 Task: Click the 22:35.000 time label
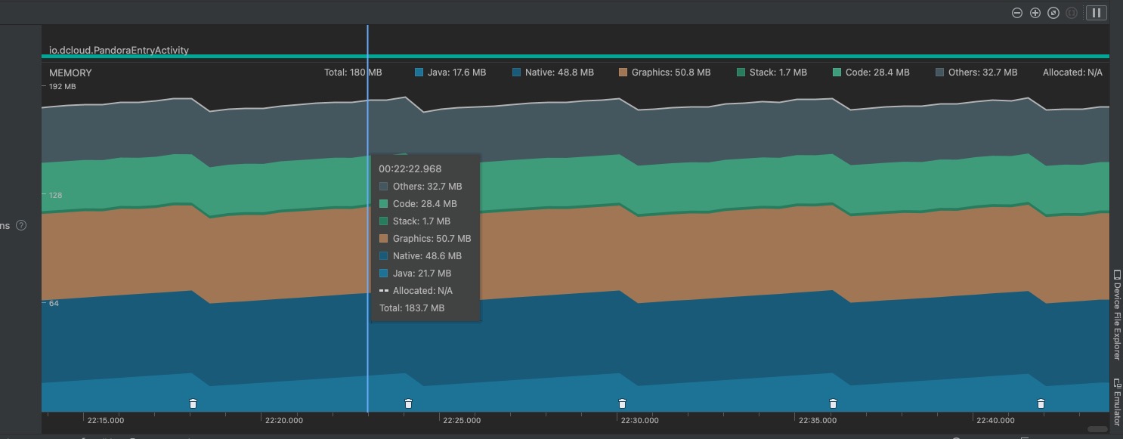pos(817,421)
